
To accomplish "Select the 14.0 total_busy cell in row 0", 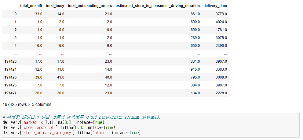I will 60,14.
